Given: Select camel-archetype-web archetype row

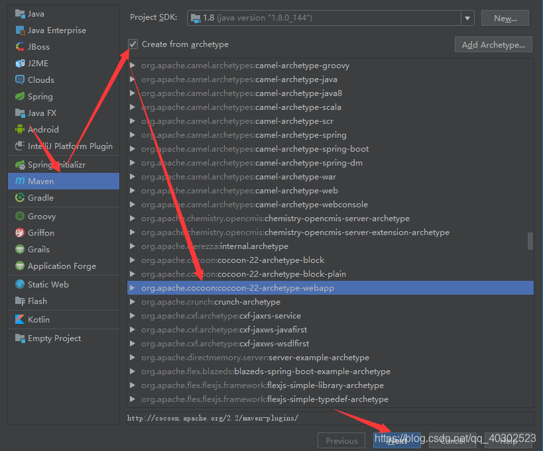Looking at the screenshot, I should point(330,191).
